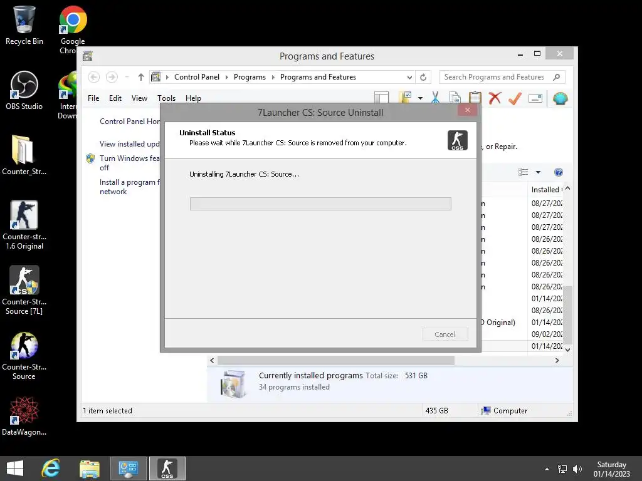Open recent locations dropdown arrow
Screen dimensions: 642x481
click(x=127, y=77)
